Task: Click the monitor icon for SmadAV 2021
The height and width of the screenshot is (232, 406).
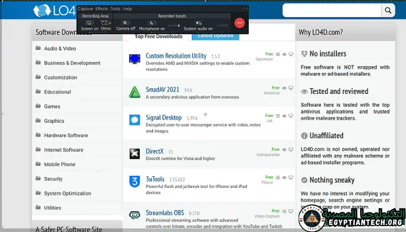Action: pyautogui.click(x=291, y=88)
